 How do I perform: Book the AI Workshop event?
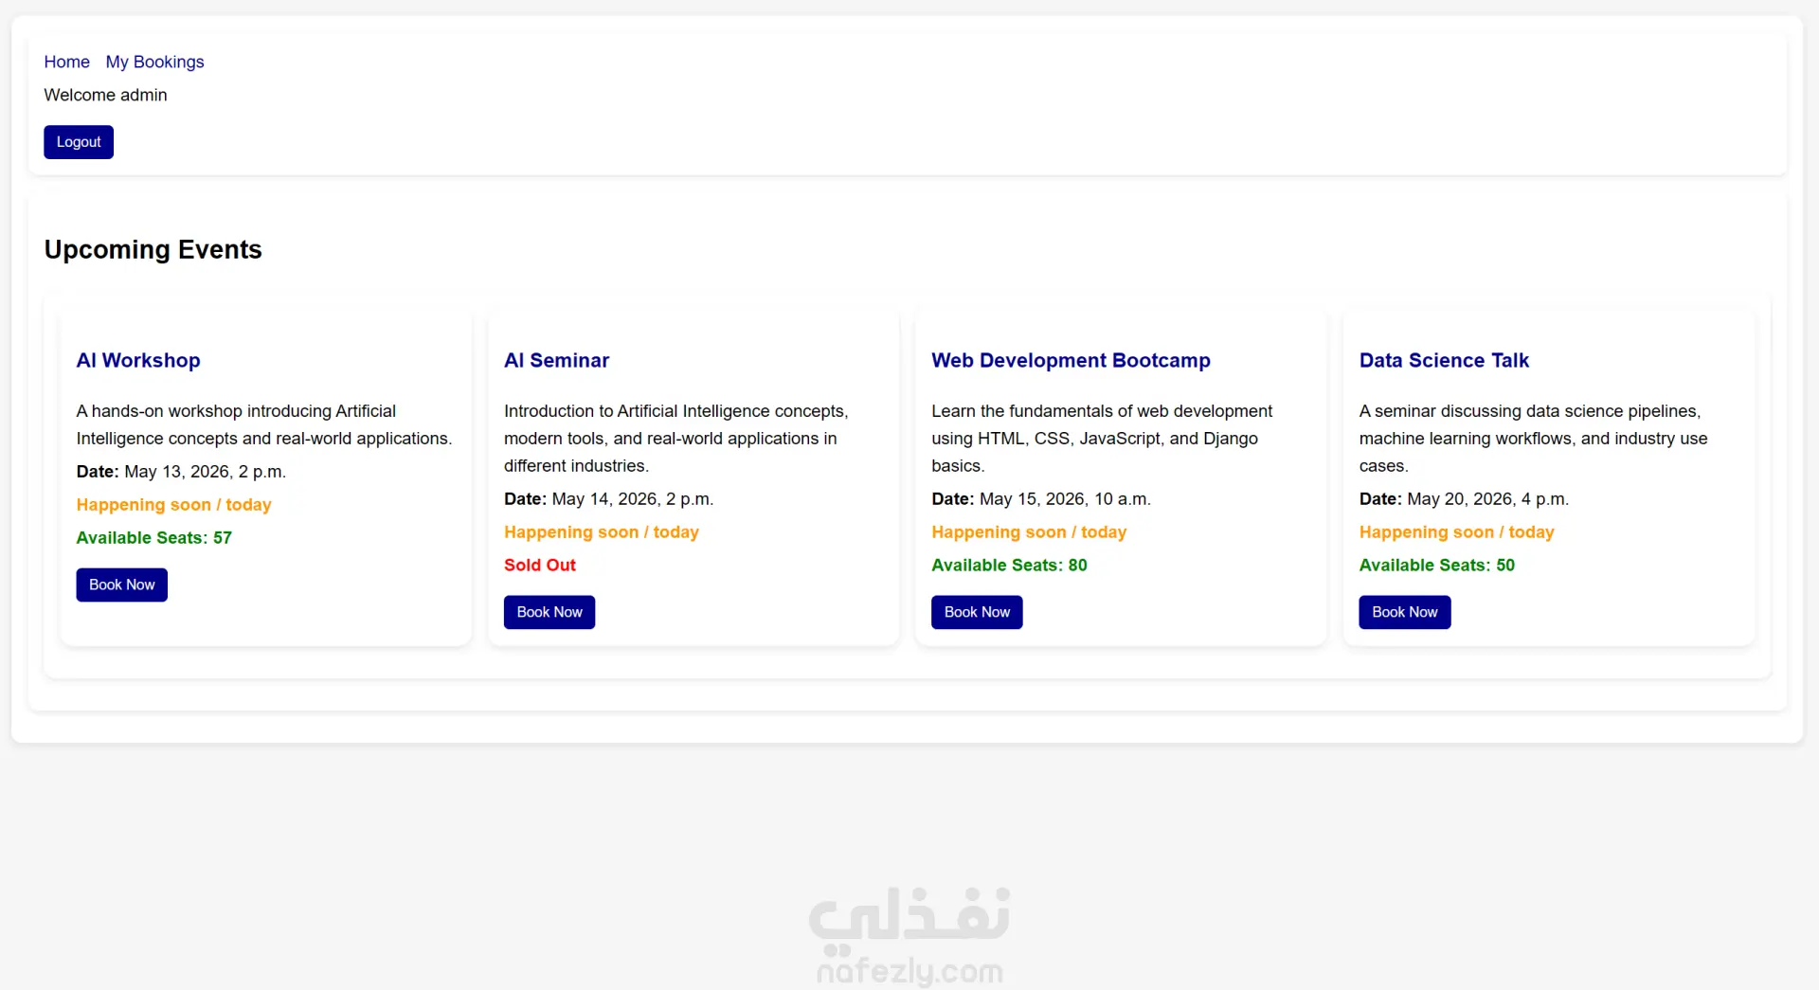[121, 585]
